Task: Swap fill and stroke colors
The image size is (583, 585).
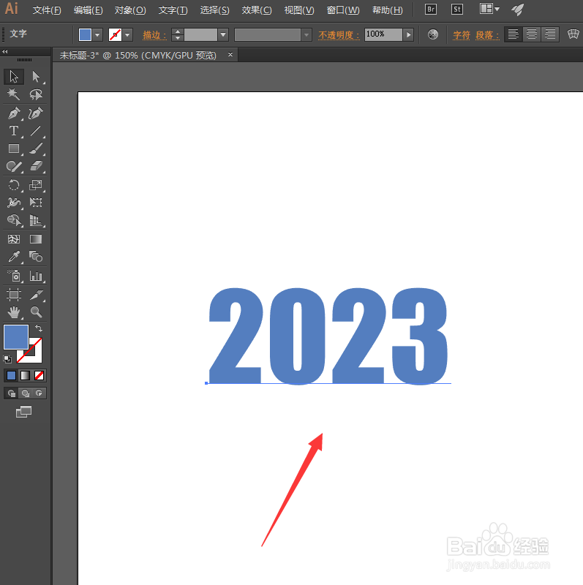Action: [x=39, y=328]
